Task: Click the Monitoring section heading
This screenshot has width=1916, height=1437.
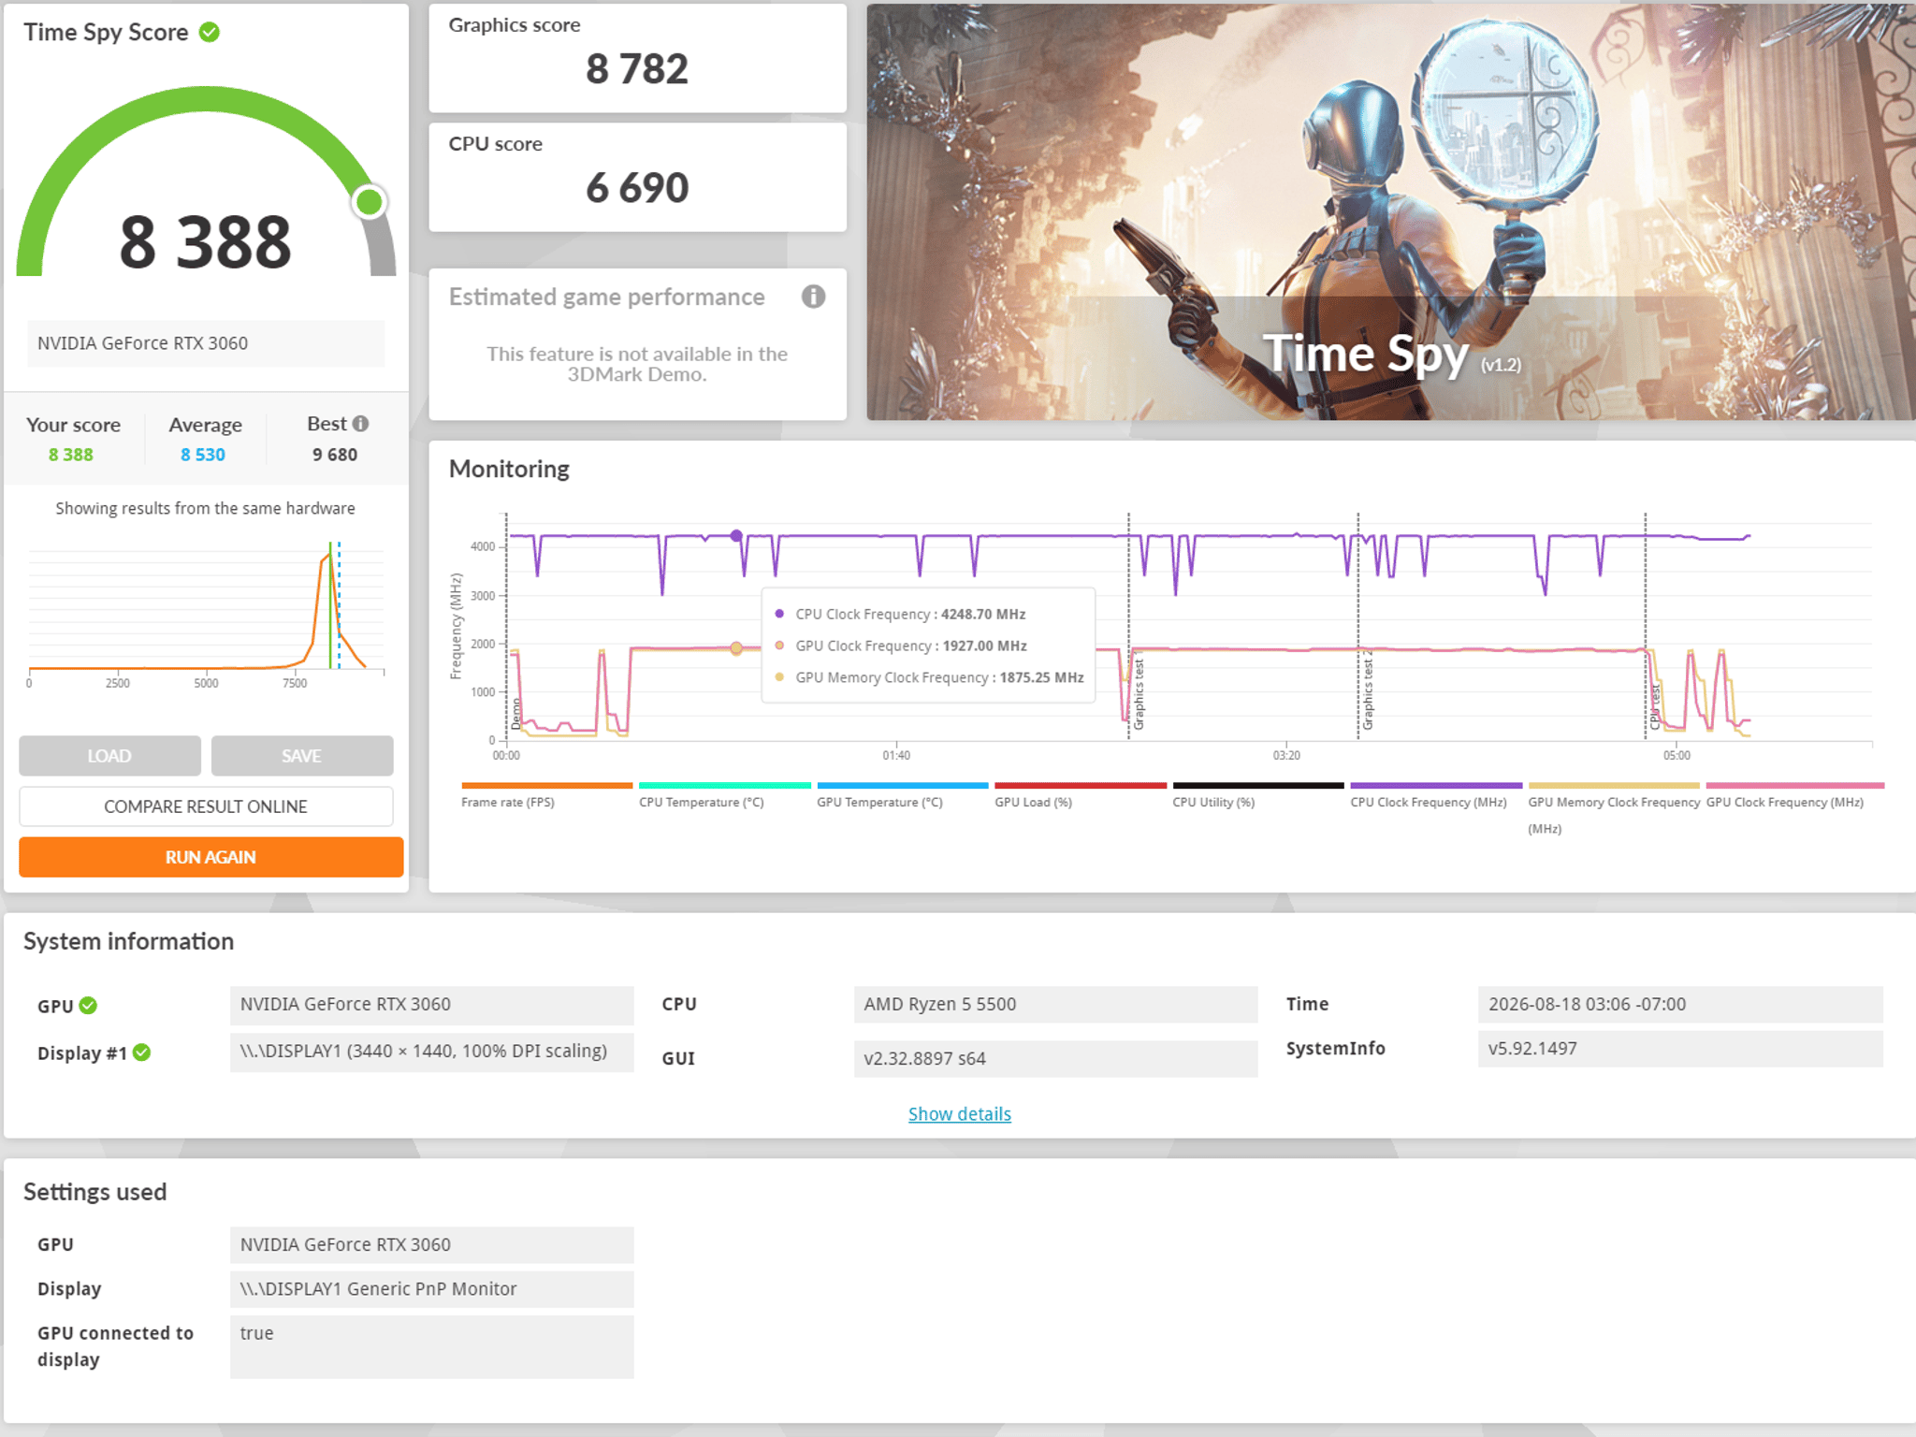Action: 509,469
